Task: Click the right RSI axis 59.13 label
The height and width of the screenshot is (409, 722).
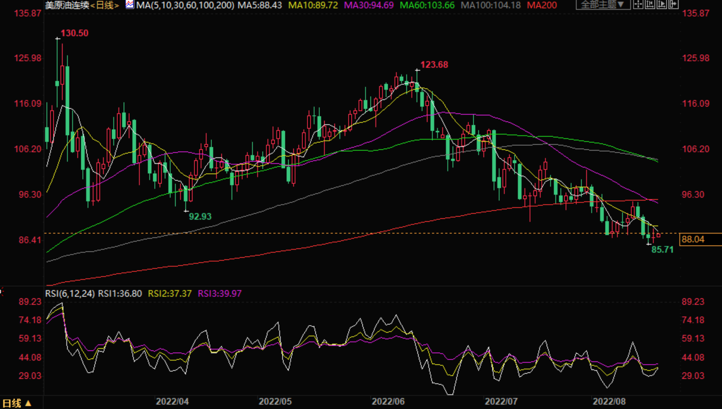Action: [x=693, y=339]
